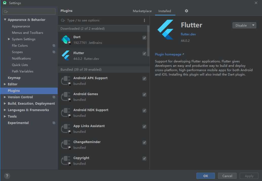Open Path Variables settings page
Image resolution: width=262 pixels, height=181 pixels.
23,71
